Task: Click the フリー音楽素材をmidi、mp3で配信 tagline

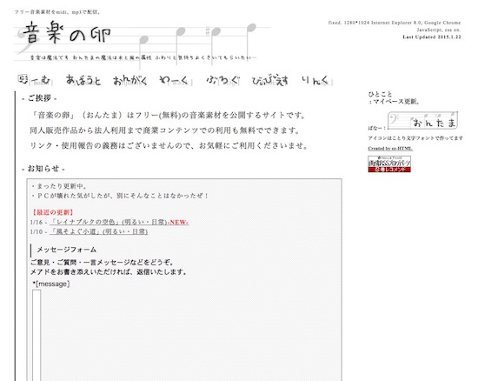Action: tap(57, 12)
